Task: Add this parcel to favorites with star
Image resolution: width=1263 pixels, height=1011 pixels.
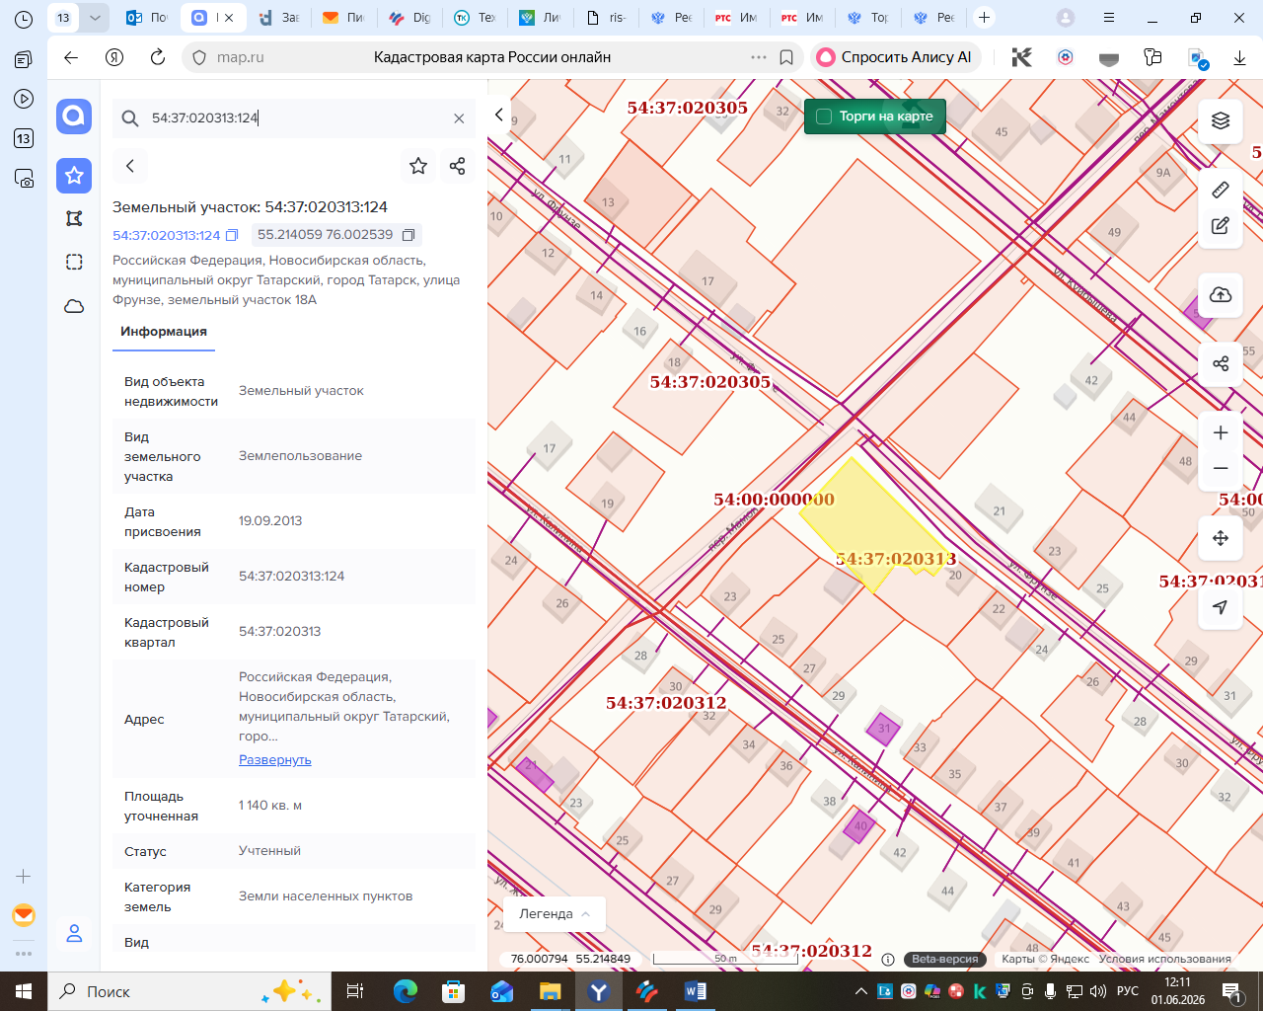Action: (418, 166)
